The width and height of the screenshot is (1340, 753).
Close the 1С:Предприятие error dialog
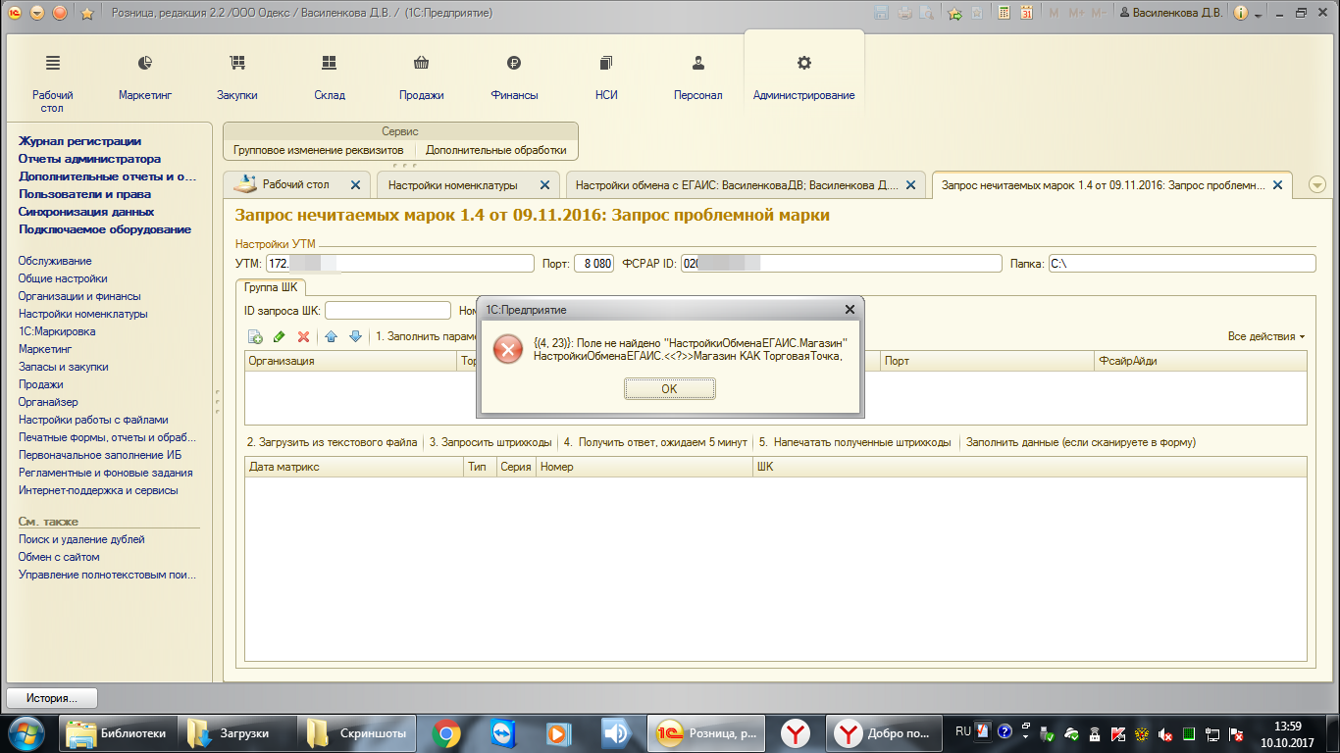(850, 309)
